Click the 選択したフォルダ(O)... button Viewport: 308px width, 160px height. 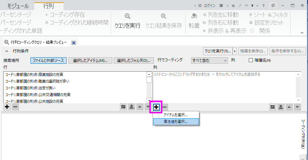(x=133, y=60)
